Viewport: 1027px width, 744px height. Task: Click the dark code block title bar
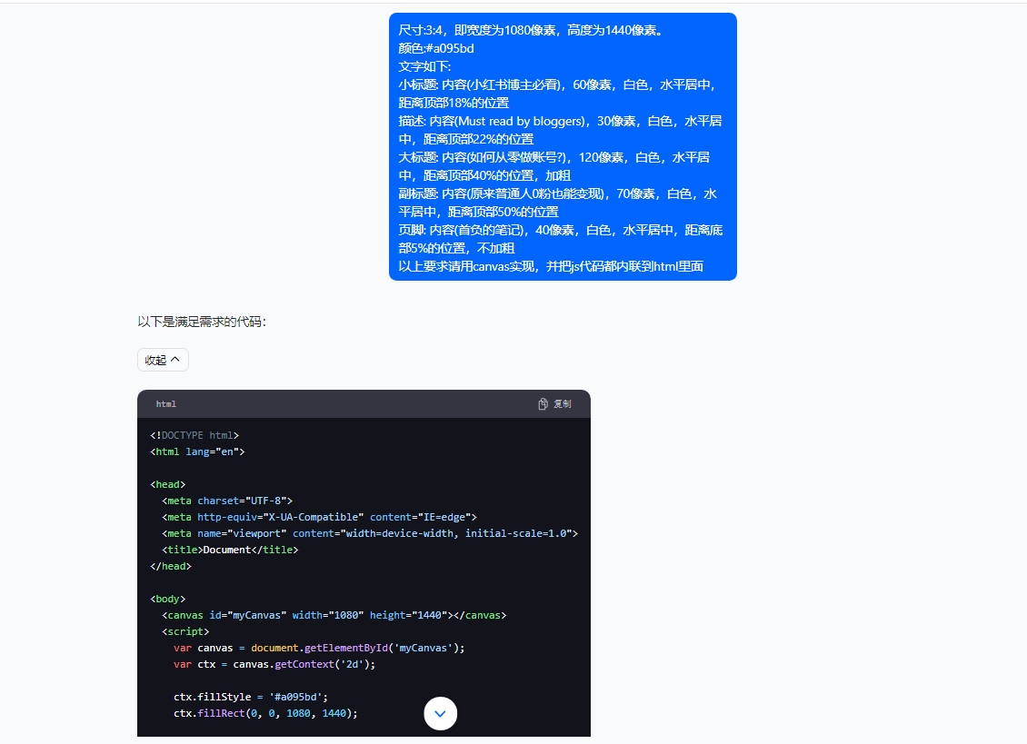(364, 403)
